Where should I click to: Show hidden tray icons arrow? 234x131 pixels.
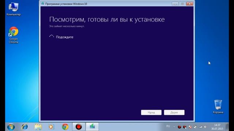point(174,127)
